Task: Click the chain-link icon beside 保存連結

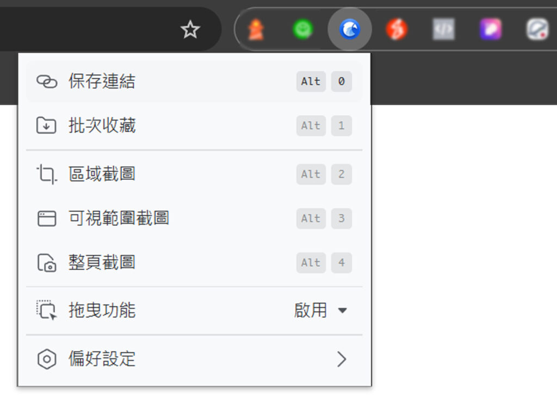Action: pyautogui.click(x=48, y=81)
